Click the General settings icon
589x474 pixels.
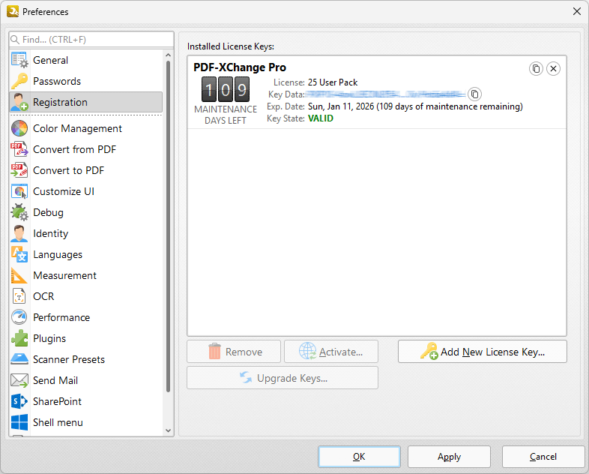click(19, 60)
